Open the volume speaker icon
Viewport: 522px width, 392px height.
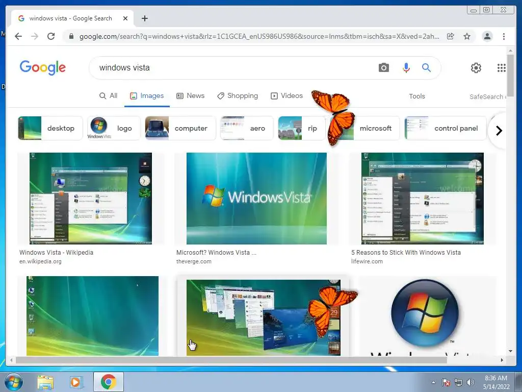click(x=471, y=382)
